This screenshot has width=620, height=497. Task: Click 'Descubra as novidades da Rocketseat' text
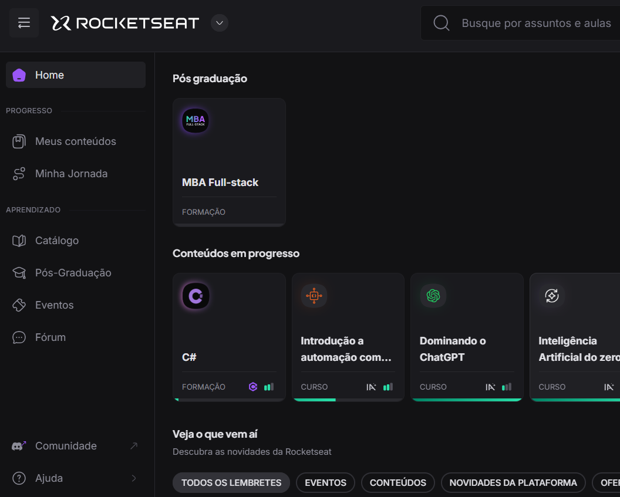(x=252, y=452)
